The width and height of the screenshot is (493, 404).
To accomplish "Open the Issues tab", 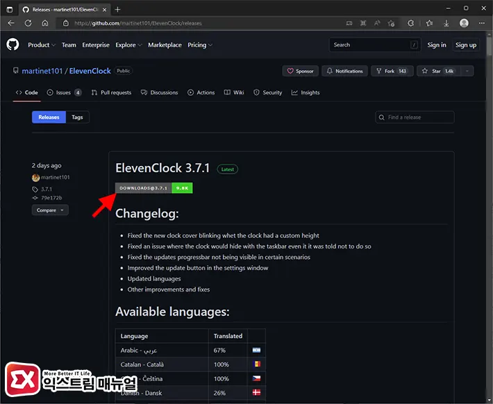I will click(64, 92).
